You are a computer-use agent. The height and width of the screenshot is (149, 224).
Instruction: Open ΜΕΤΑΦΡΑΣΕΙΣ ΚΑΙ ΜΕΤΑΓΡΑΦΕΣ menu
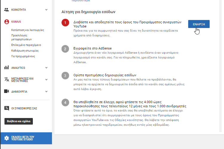coord(22,80)
